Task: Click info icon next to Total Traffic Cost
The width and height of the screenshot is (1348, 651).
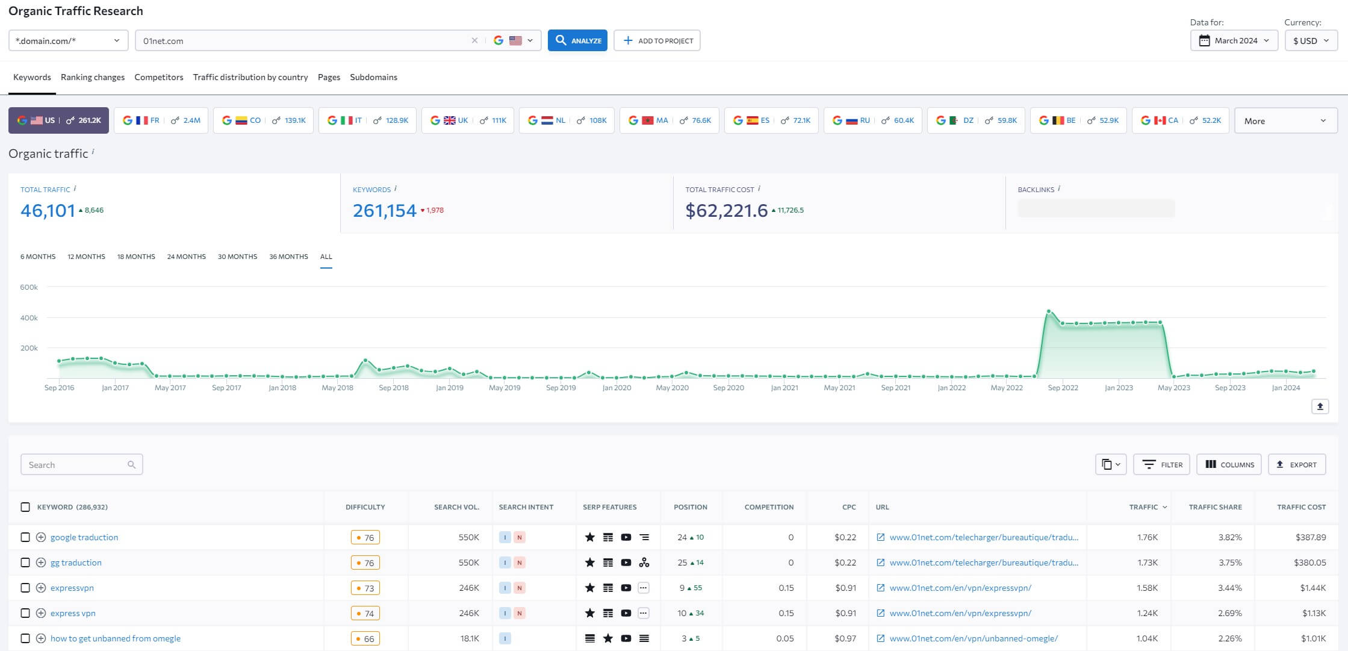Action: pos(759,188)
